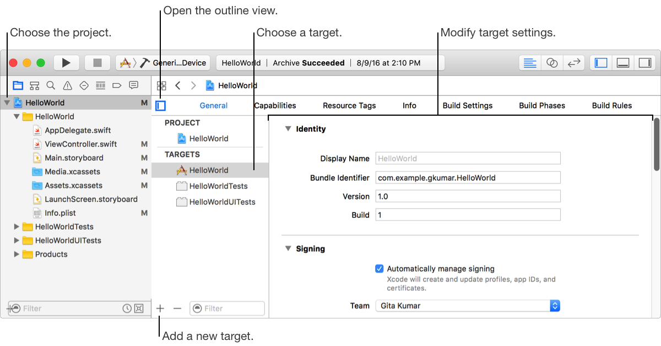This screenshot has width=661, height=346.
Task: Open the Info tab
Action: point(409,105)
